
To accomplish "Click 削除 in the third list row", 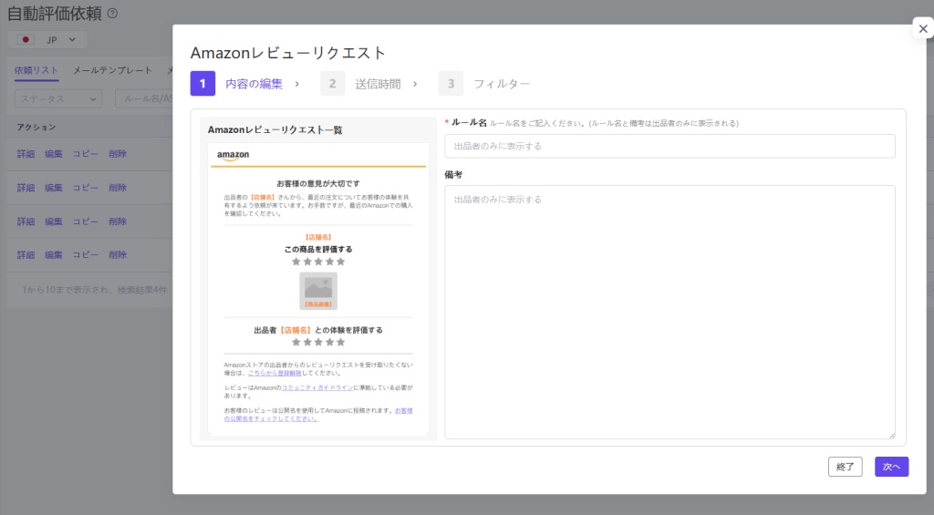I will click(118, 221).
